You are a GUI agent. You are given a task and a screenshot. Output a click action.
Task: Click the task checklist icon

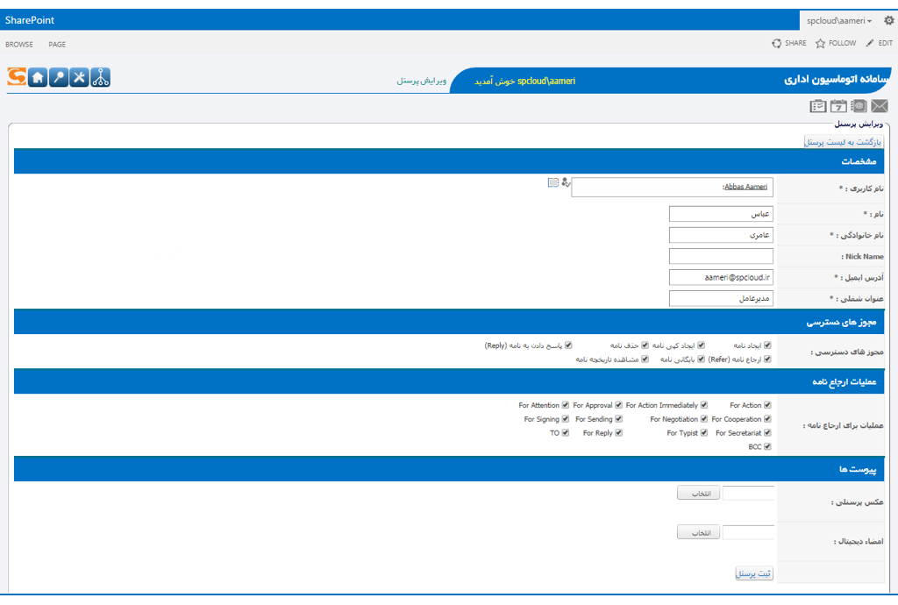pyautogui.click(x=817, y=106)
